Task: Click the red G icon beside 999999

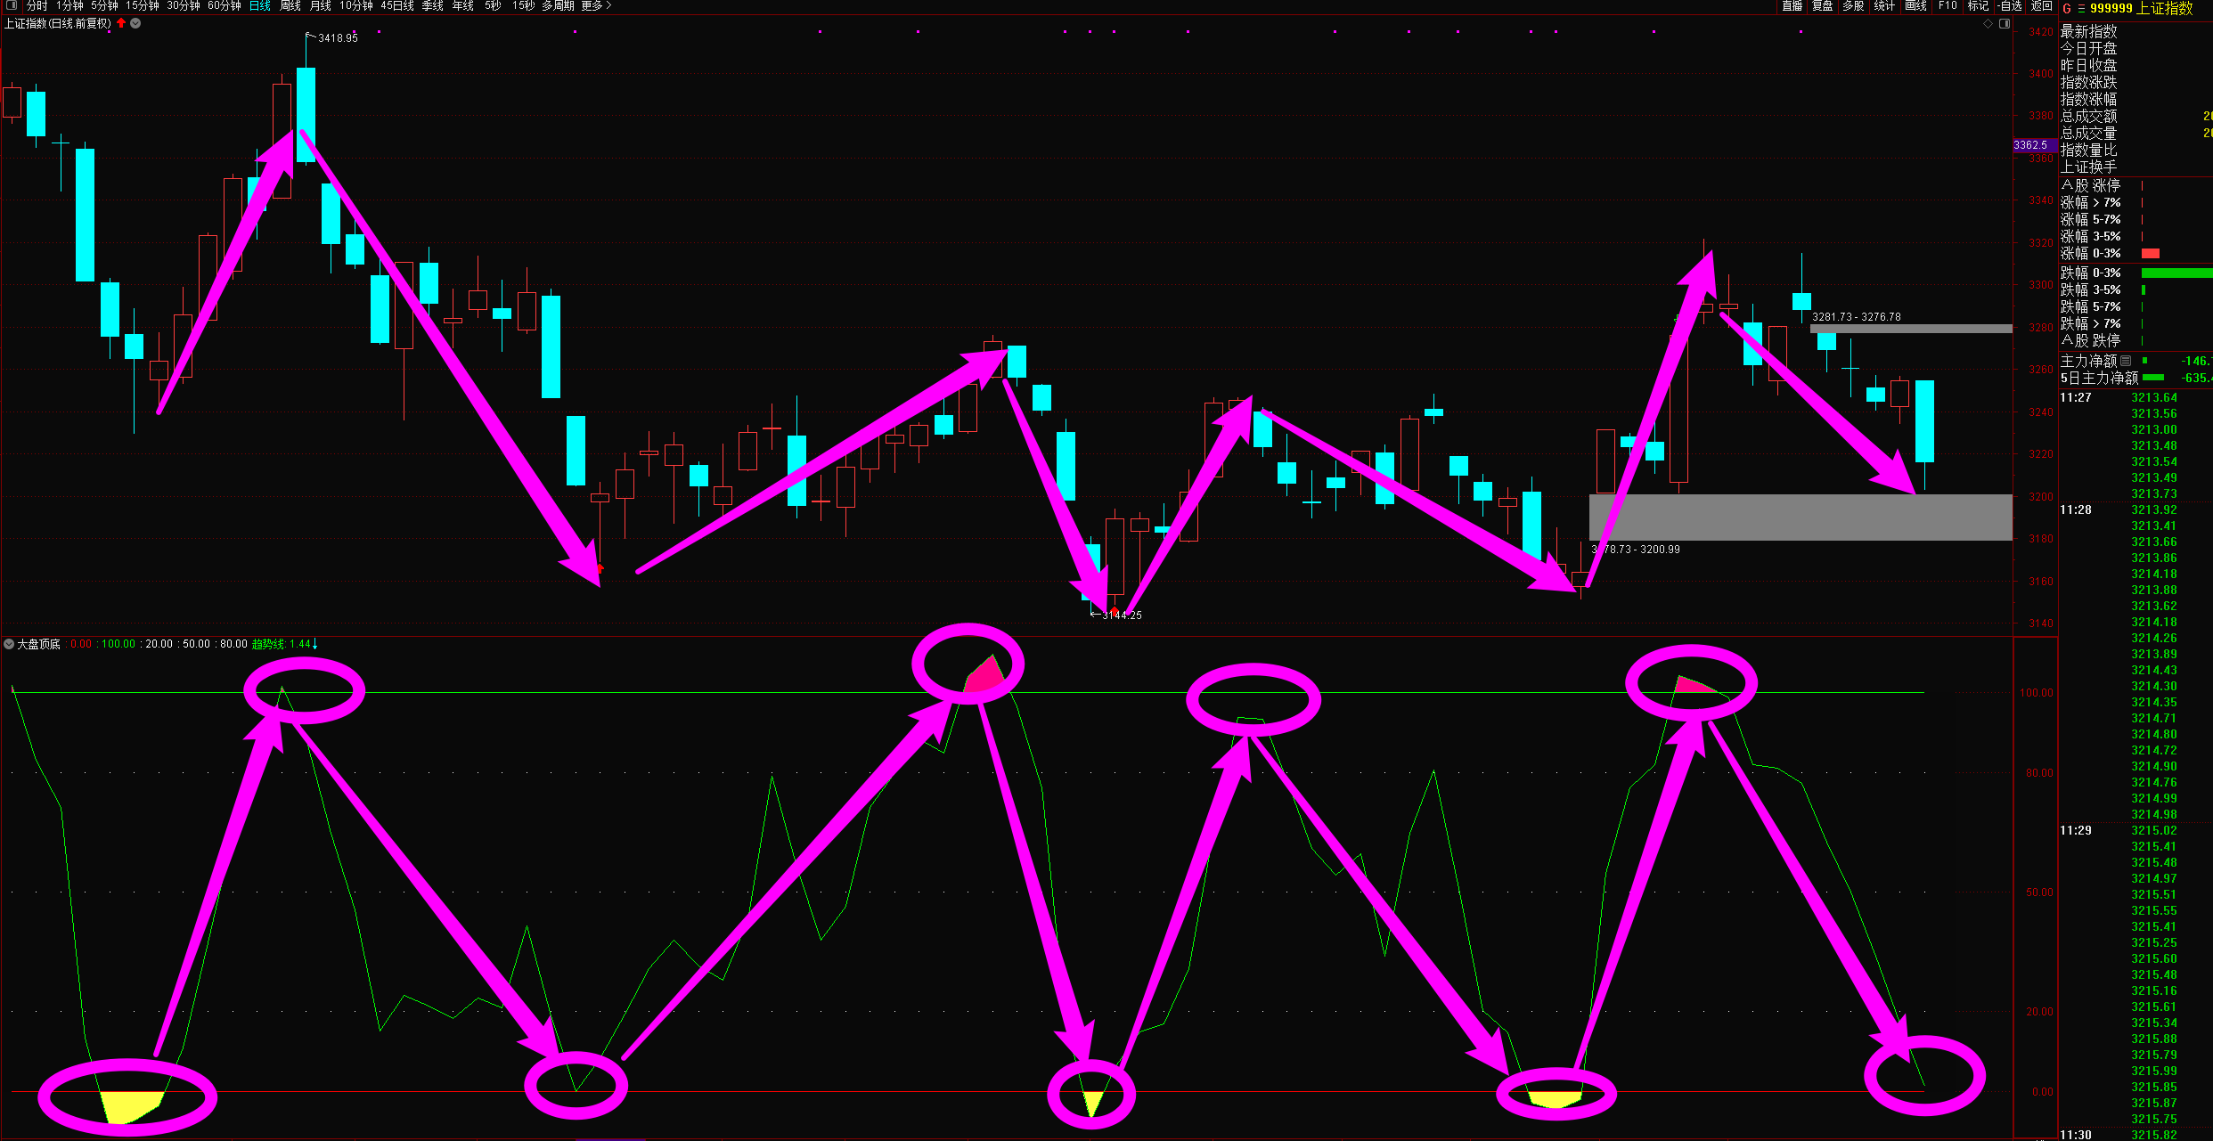Action: 2067,8
